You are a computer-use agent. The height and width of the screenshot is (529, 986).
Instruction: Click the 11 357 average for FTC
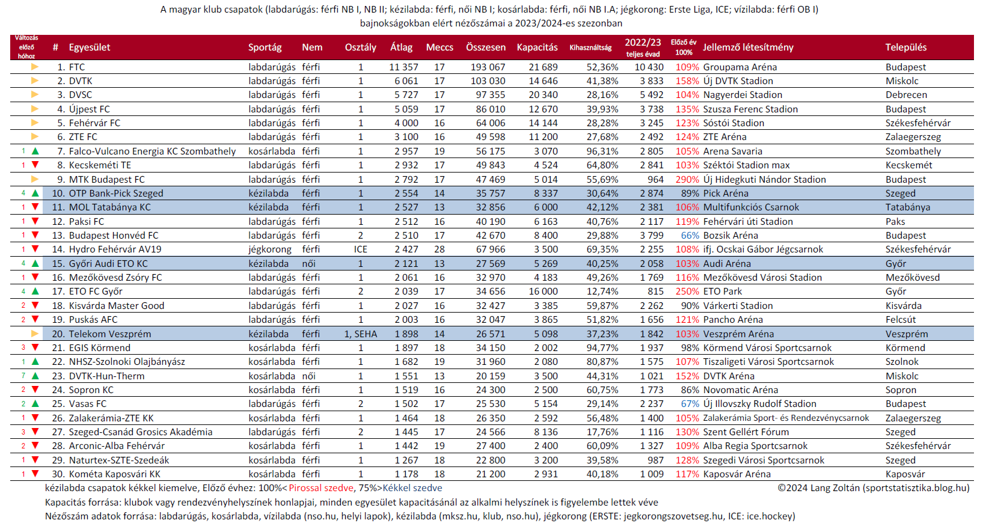click(403, 67)
